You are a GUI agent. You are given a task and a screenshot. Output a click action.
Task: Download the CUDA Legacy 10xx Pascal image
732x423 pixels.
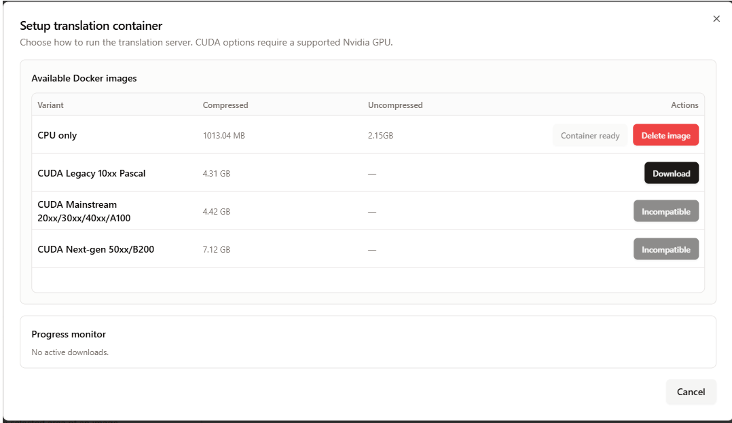click(x=671, y=172)
